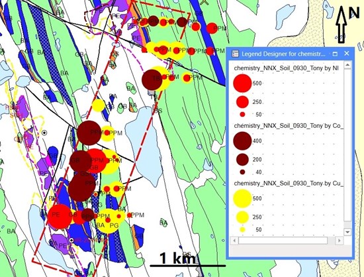This screenshot has width=364, height=277.
Task: Click the Legend Designer title bar text
Action: [x=283, y=54]
